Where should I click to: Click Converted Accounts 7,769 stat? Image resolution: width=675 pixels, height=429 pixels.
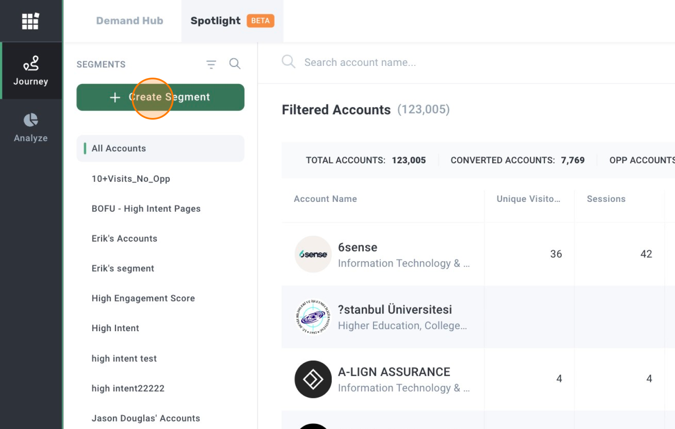point(517,160)
